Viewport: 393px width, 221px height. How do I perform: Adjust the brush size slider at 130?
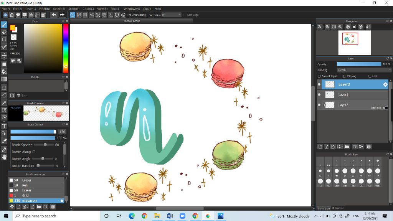click(x=33, y=132)
